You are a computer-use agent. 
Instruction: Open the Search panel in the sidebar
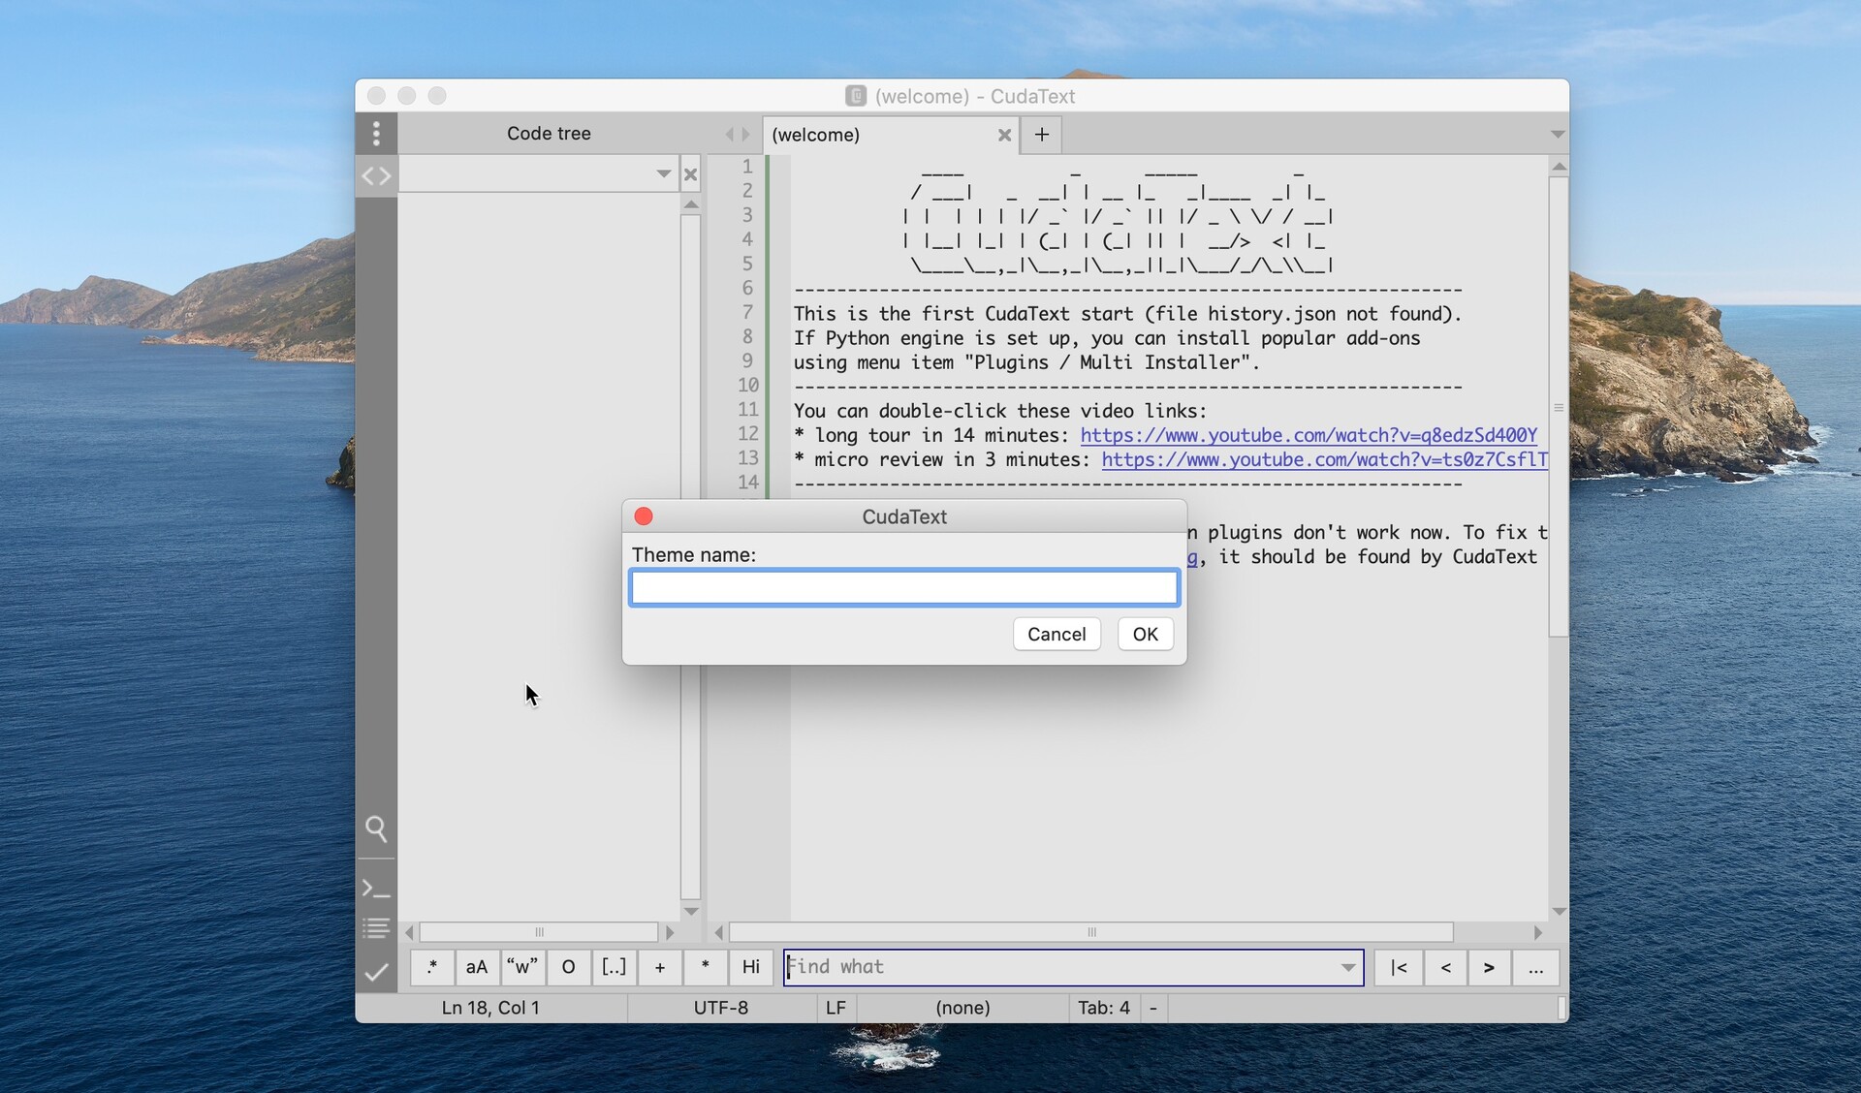coord(376,829)
